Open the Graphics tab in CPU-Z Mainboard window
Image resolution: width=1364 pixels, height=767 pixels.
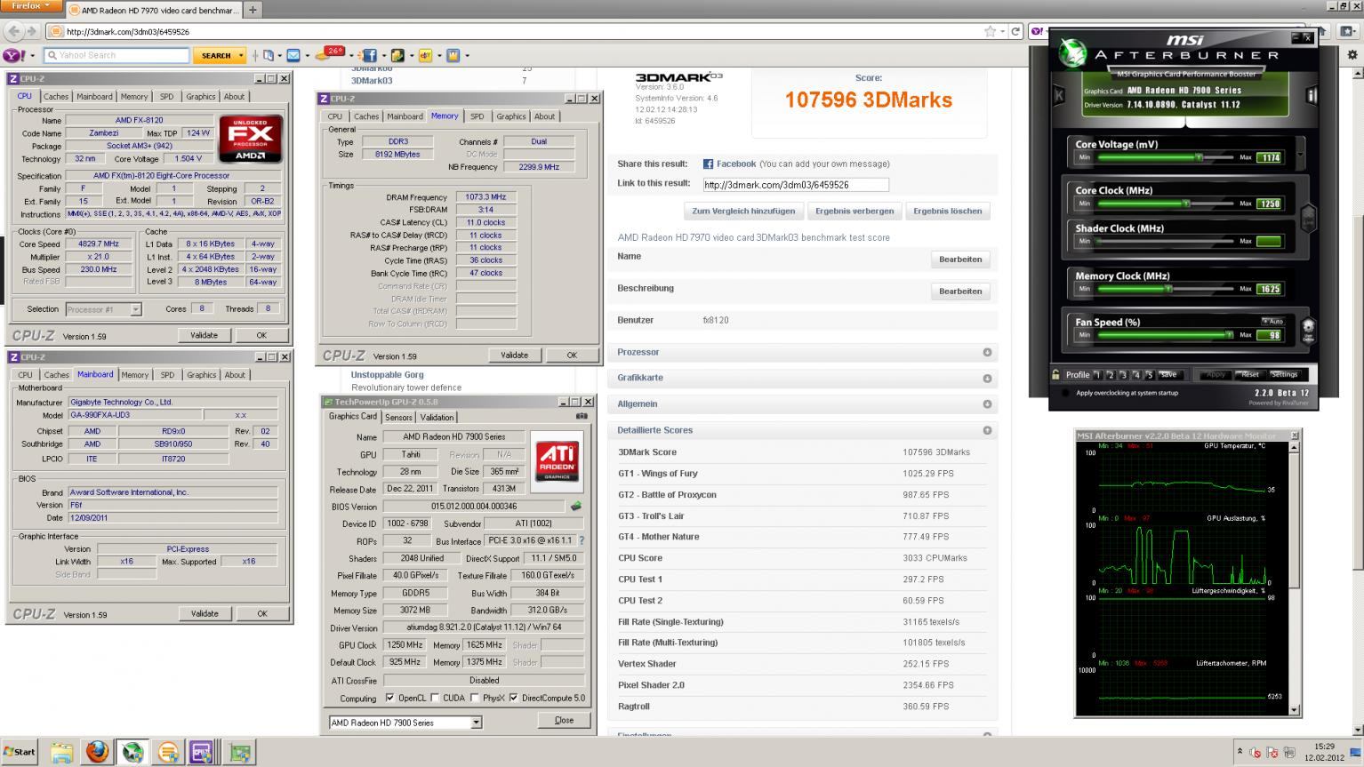202,375
